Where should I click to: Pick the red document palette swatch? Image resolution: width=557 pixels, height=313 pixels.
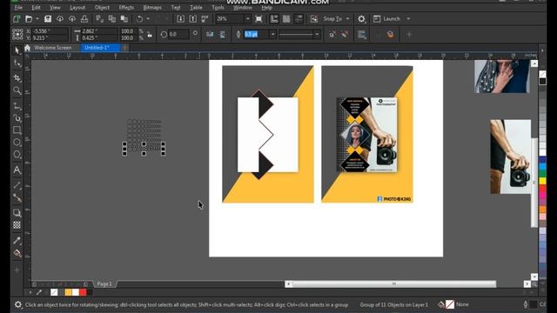83,292
